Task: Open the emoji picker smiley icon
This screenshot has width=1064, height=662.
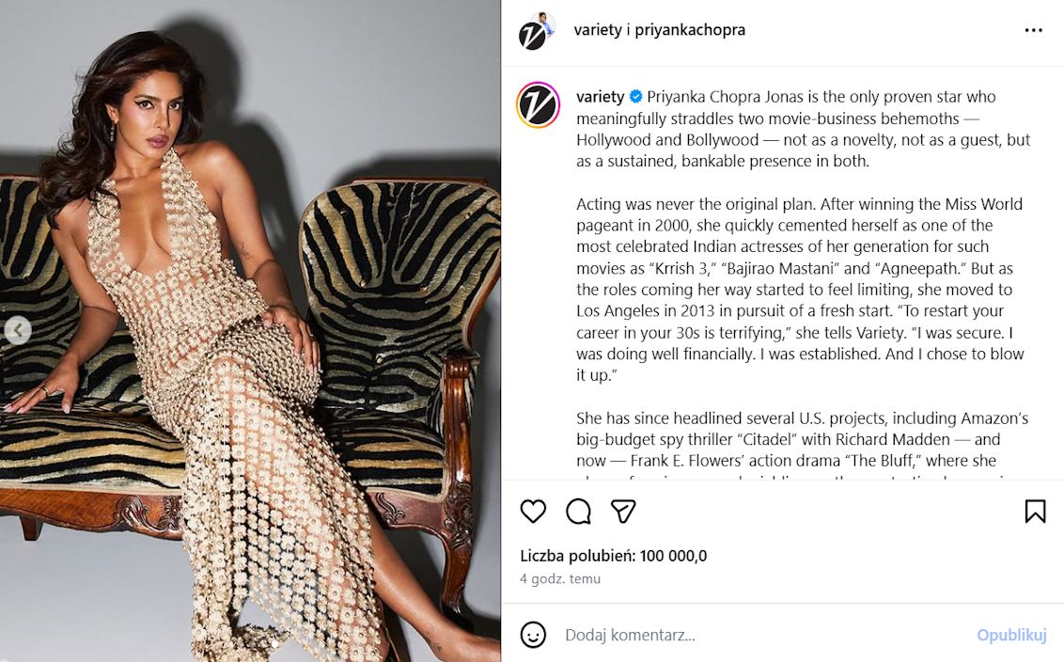Action: 533,635
